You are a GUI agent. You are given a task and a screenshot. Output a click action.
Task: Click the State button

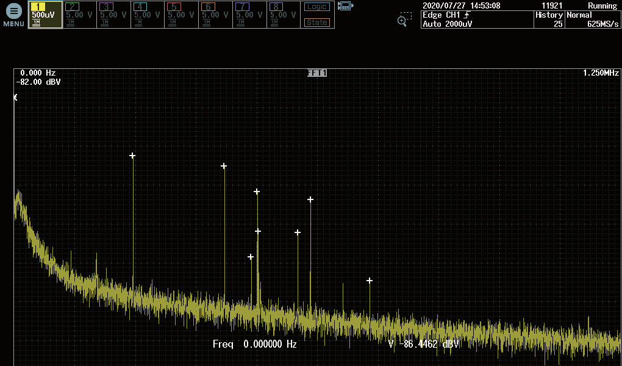coord(317,23)
